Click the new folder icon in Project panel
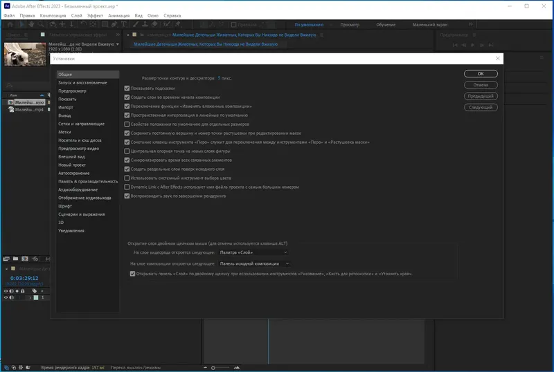Screen dimensions: 554x372 [15, 259]
